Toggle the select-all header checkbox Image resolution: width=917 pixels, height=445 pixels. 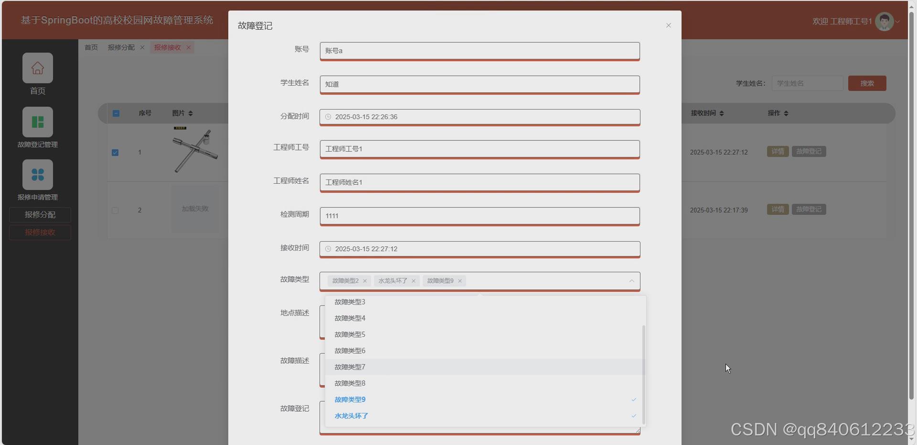pos(116,113)
